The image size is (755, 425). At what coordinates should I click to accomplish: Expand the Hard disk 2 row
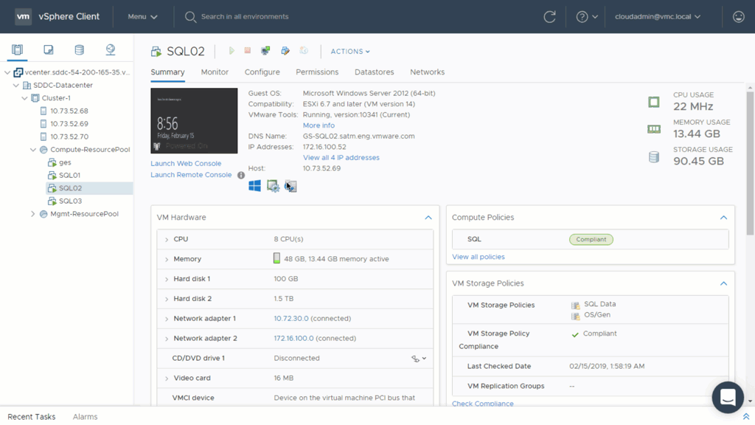167,300
